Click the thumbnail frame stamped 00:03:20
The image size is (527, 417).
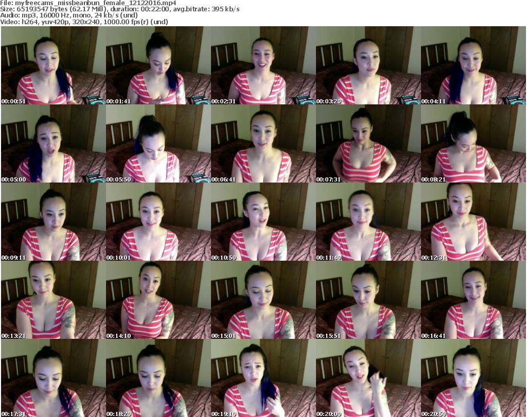click(x=368, y=65)
